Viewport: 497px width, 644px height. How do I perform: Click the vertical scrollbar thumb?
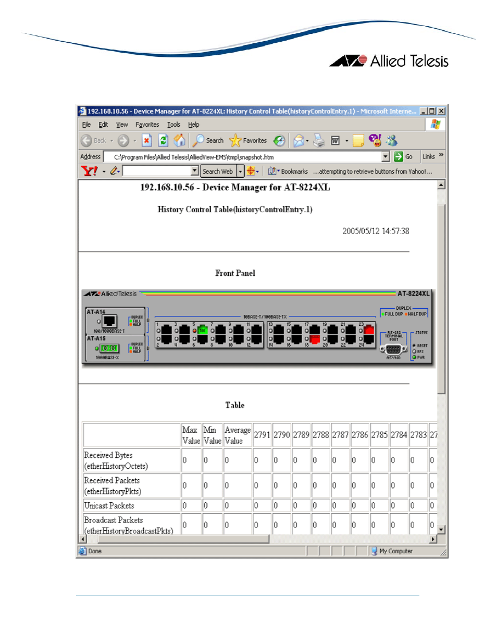pyautogui.click(x=441, y=299)
